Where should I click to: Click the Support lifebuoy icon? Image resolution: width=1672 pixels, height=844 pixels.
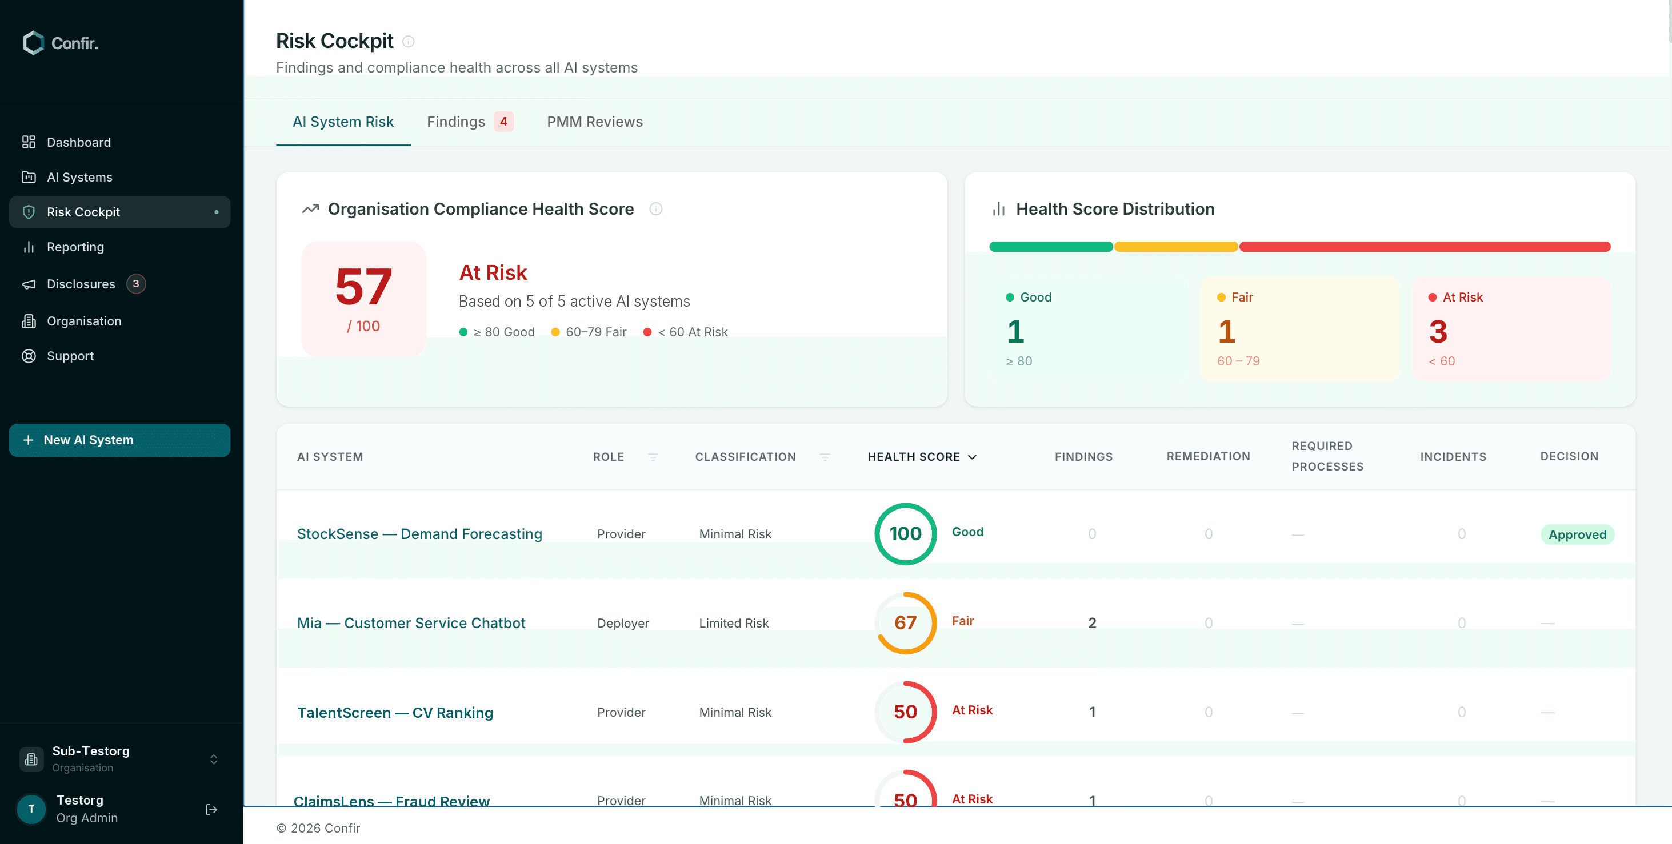tap(29, 356)
